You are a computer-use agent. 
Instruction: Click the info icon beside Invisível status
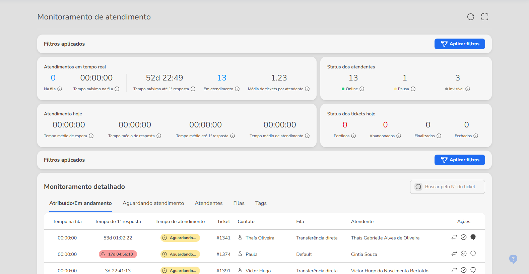468,89
